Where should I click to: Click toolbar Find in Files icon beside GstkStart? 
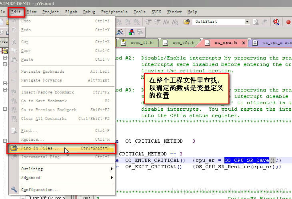tap(186, 22)
